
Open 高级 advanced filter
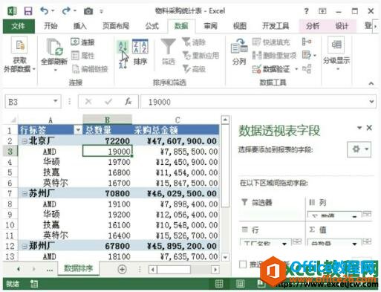click(x=194, y=69)
